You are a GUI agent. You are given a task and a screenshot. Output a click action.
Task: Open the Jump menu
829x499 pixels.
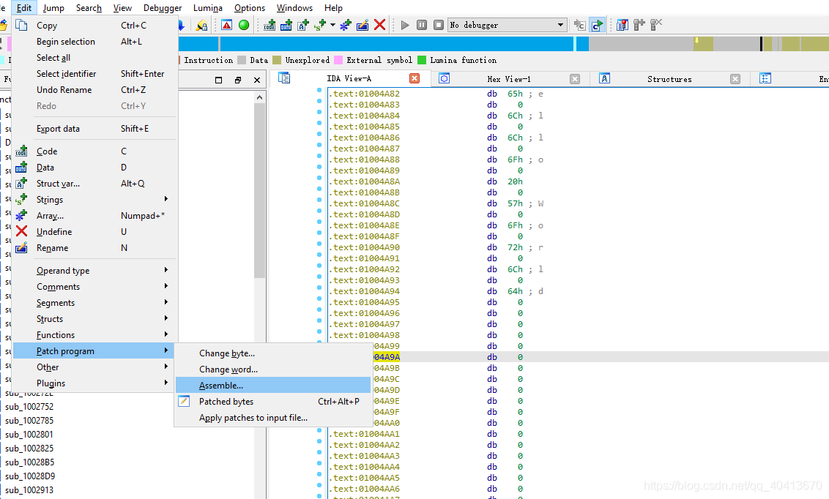click(x=53, y=8)
